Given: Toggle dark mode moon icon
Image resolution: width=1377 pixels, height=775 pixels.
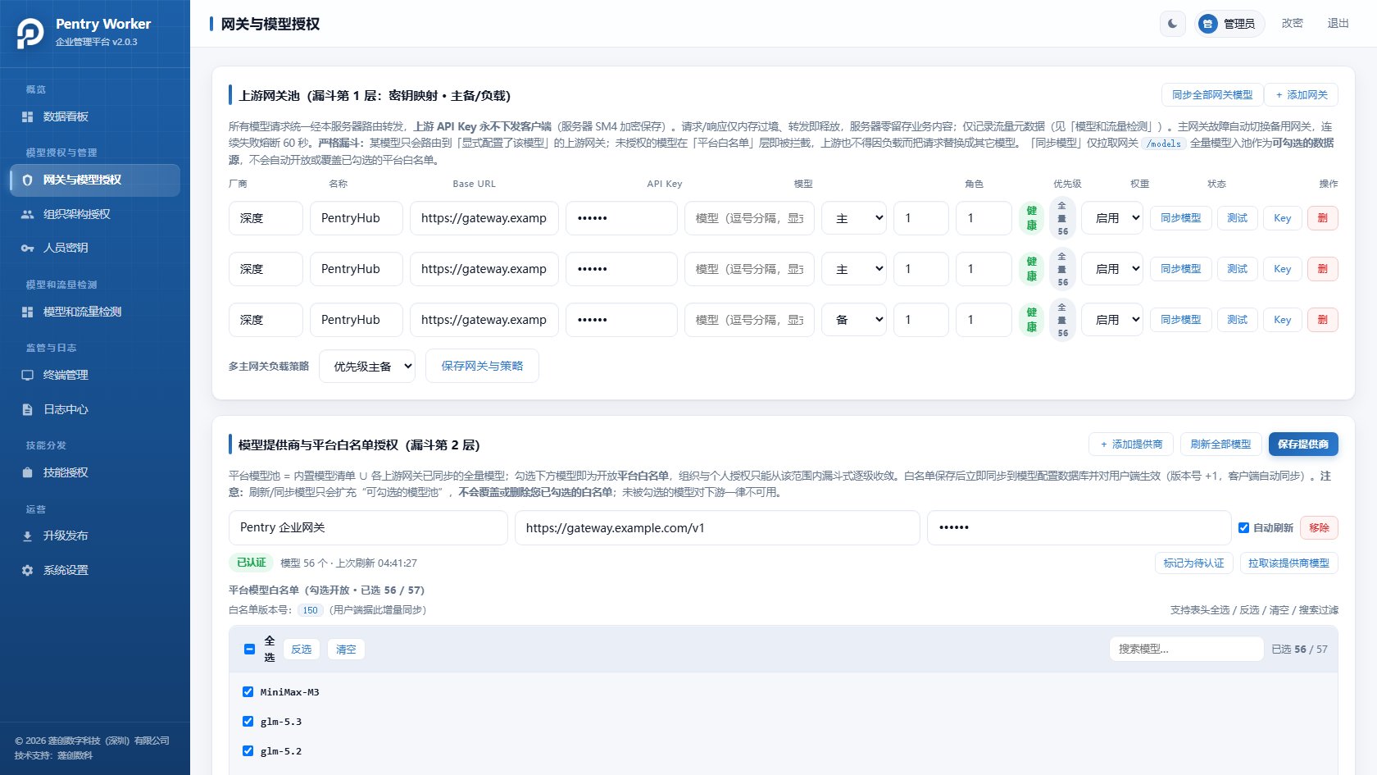Looking at the screenshot, I should click(x=1173, y=24).
